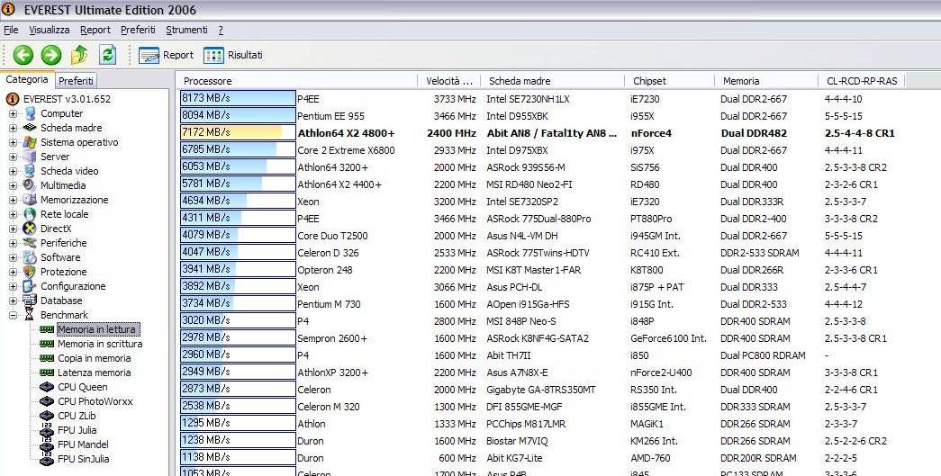Click the Refresh toolbar icon

107,55
